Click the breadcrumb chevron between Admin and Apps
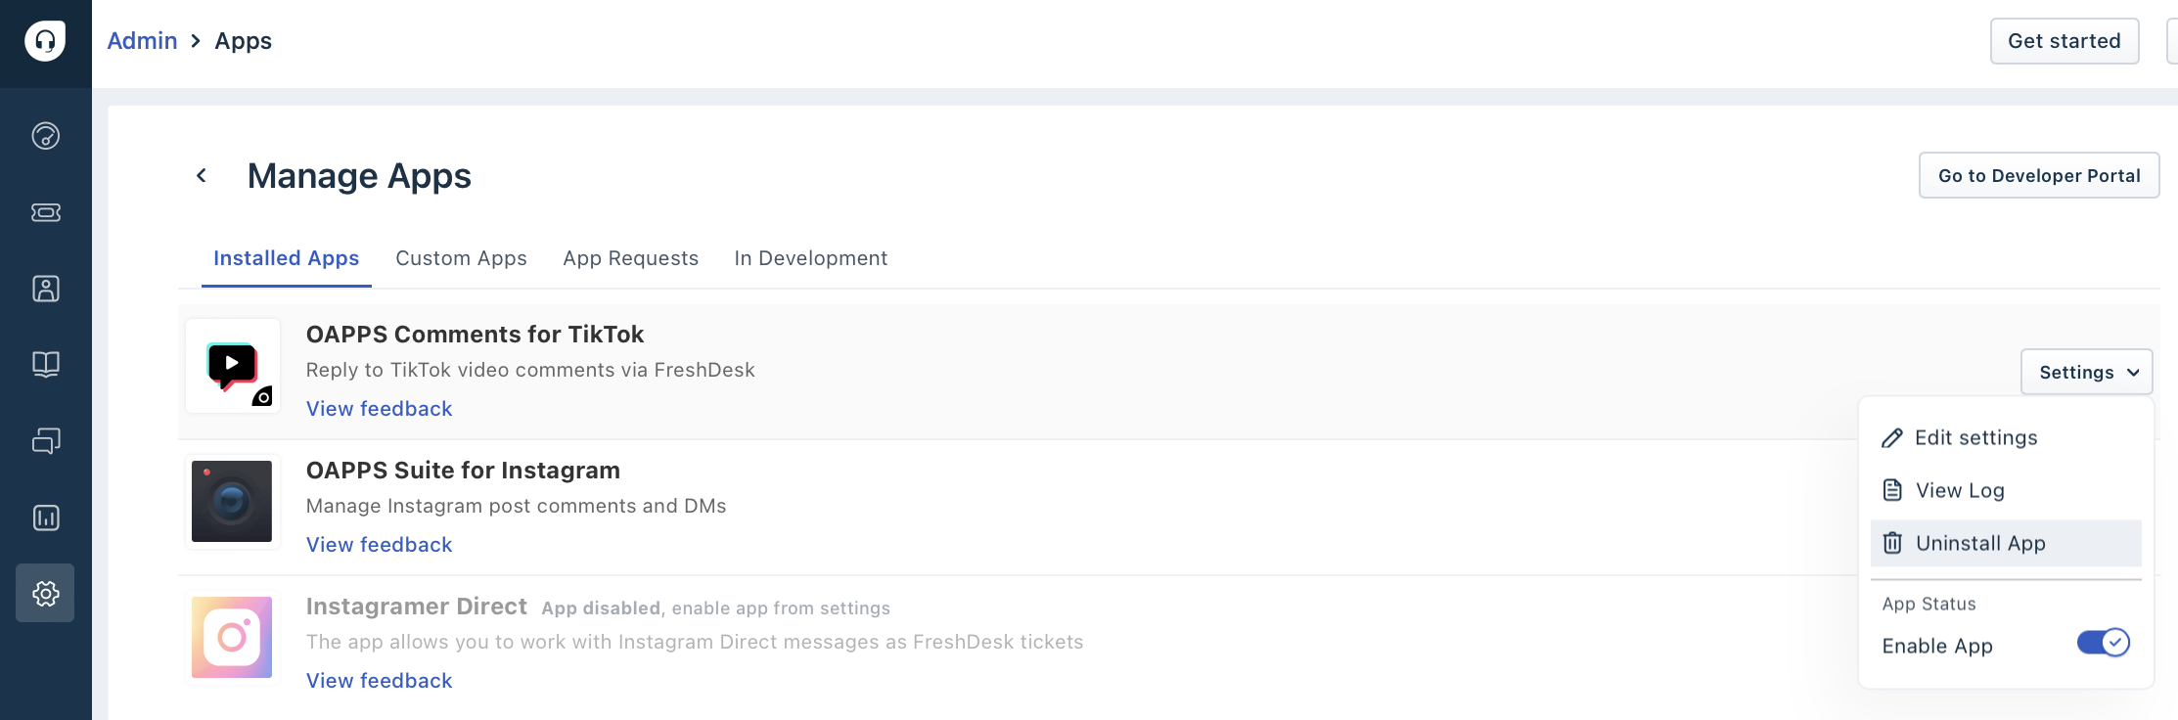The height and width of the screenshot is (720, 2178). click(196, 41)
